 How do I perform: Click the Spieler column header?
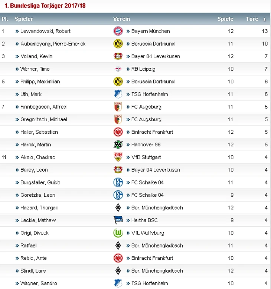click(x=24, y=19)
